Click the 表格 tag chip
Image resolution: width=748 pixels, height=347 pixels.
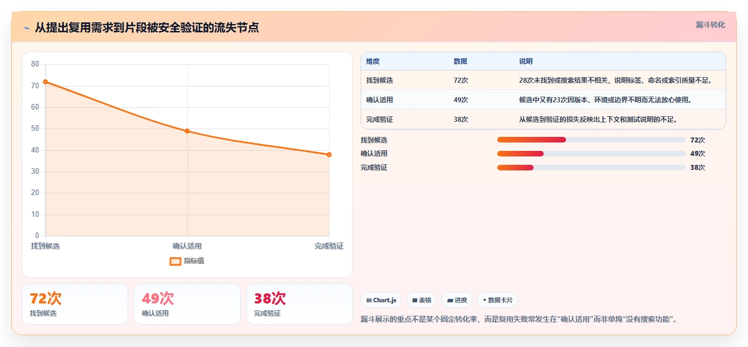[422, 300]
